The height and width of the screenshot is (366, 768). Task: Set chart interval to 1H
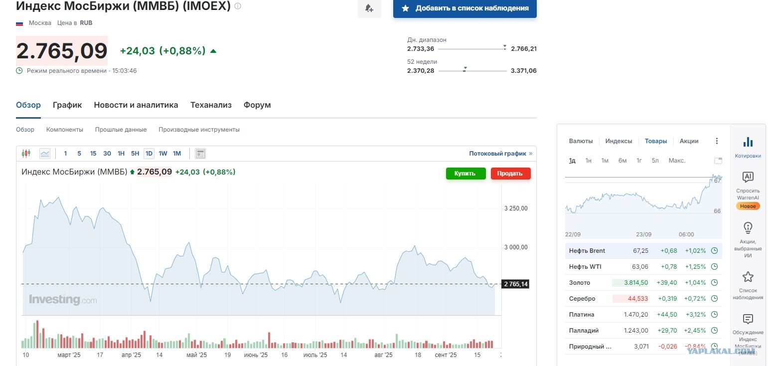pyautogui.click(x=121, y=154)
